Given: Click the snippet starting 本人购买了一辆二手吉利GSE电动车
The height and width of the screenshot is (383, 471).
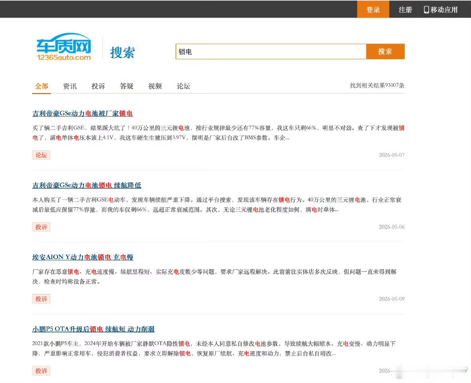Looking at the screenshot, I should pyautogui.click(x=217, y=205).
